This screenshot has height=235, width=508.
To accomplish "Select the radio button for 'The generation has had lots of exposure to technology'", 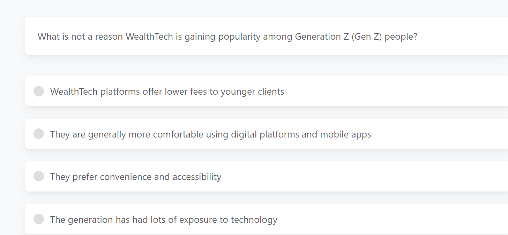I will click(38, 219).
